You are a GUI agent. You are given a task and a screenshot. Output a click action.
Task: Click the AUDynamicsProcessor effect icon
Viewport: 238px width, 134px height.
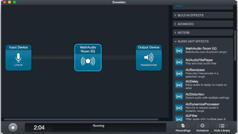pyautogui.click(x=179, y=107)
